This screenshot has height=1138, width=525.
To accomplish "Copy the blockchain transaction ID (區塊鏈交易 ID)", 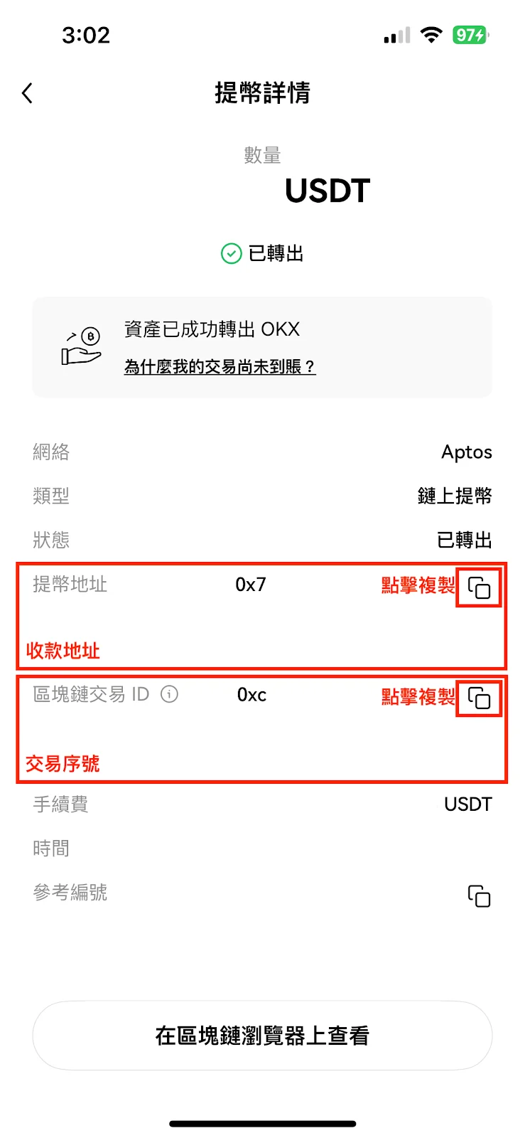I will click(x=479, y=698).
